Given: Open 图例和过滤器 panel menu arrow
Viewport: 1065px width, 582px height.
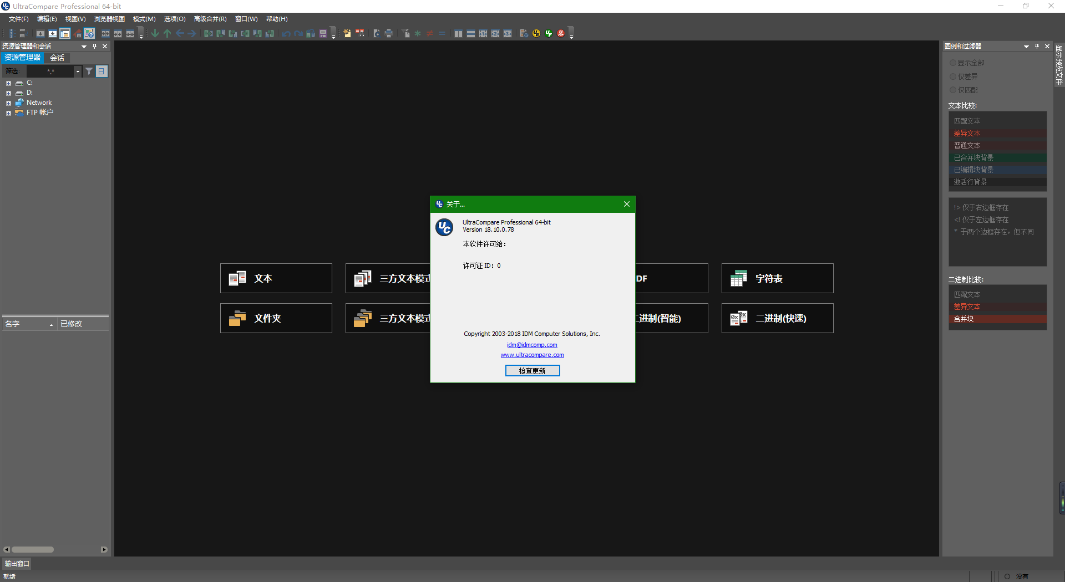Looking at the screenshot, I should point(1026,47).
